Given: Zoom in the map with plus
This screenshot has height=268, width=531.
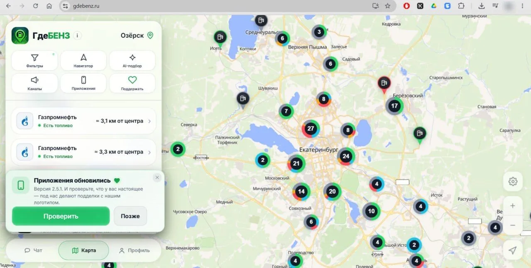Looking at the screenshot, I should (x=513, y=206).
